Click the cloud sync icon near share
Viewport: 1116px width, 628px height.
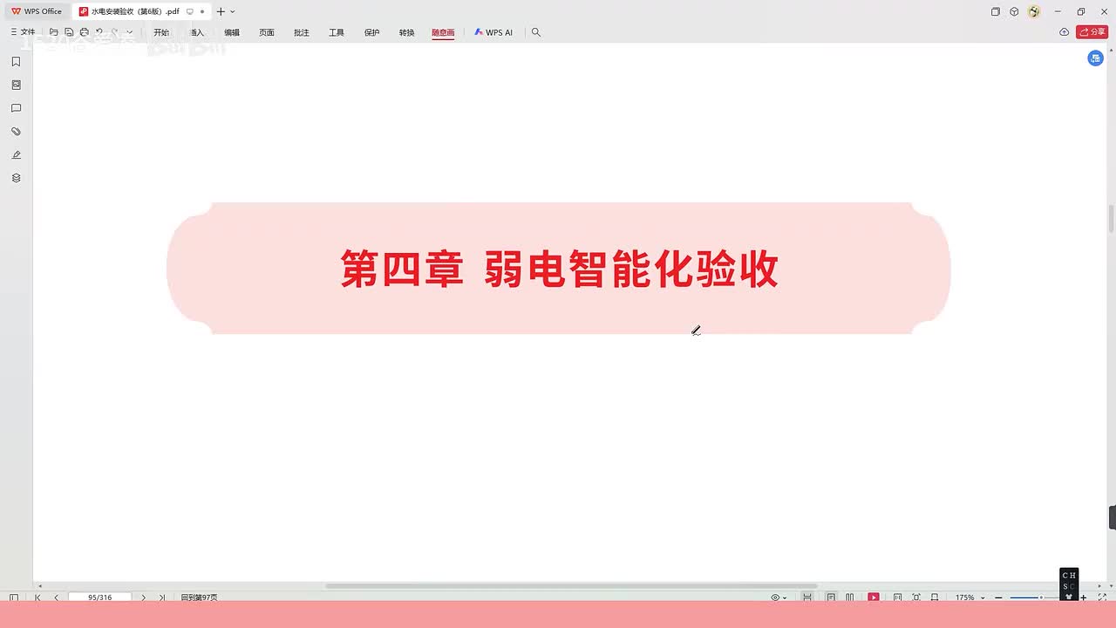coord(1065,32)
